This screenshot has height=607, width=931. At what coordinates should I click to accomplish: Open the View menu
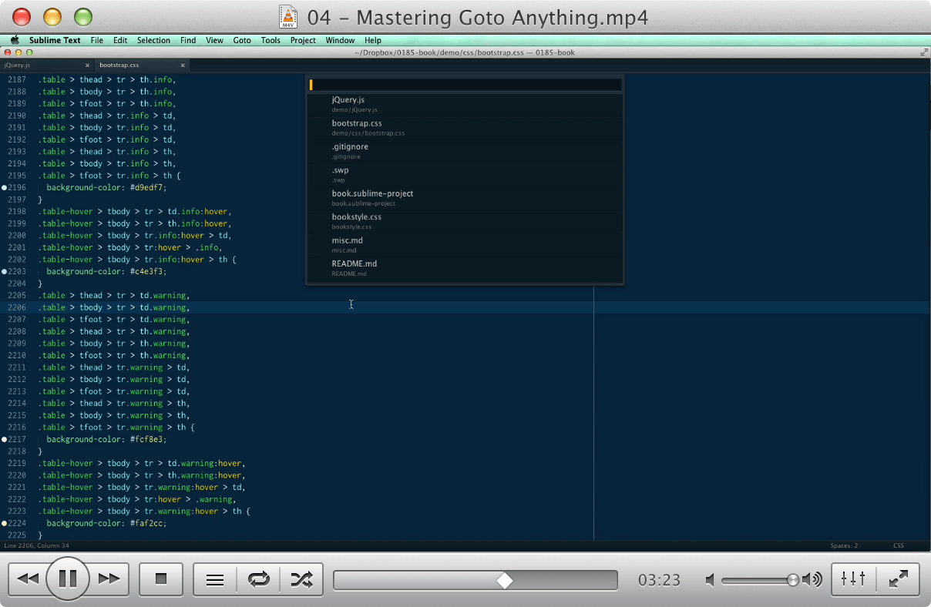click(214, 40)
